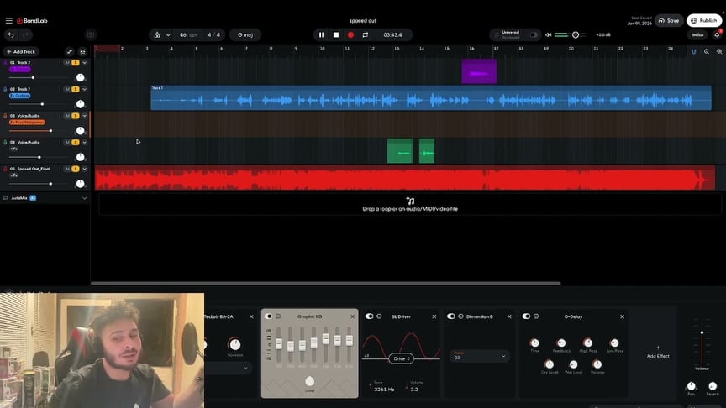Show info for the BL Driver effect
726x408 pixels.
(379, 316)
